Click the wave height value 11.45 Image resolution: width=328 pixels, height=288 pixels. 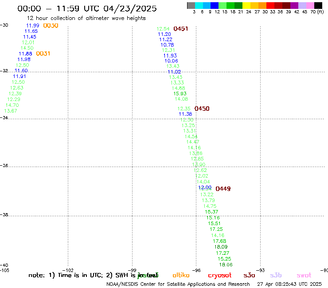point(30,37)
